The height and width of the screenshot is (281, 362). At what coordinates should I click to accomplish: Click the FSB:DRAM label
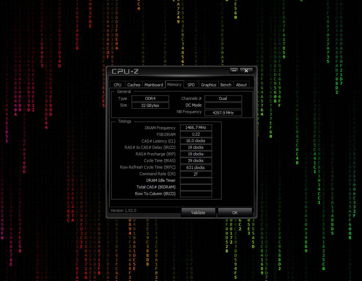click(x=166, y=134)
